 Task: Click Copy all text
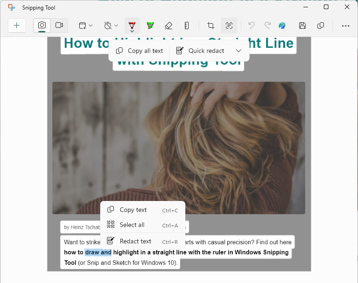point(139,51)
